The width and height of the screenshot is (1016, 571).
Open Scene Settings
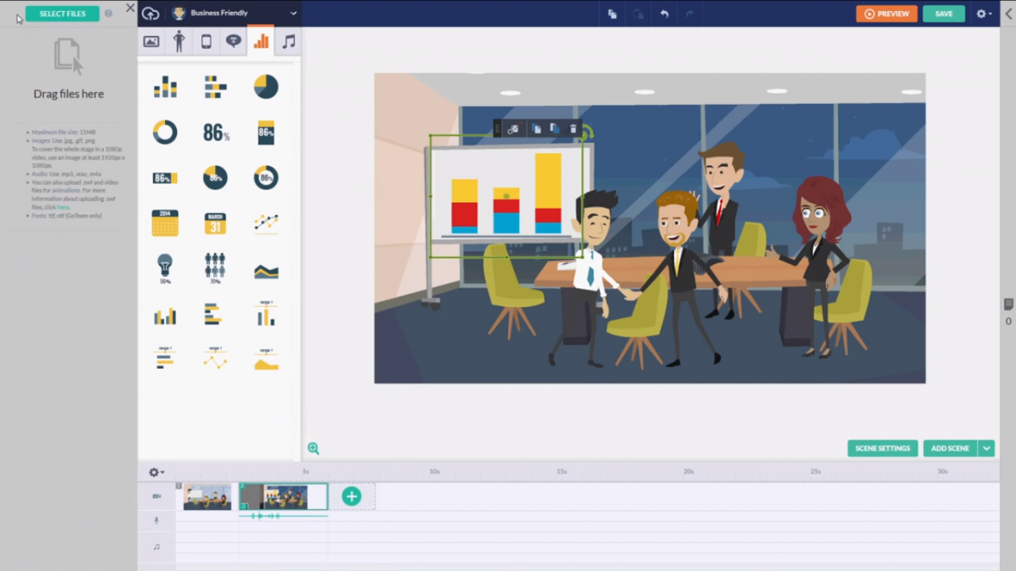(x=882, y=448)
